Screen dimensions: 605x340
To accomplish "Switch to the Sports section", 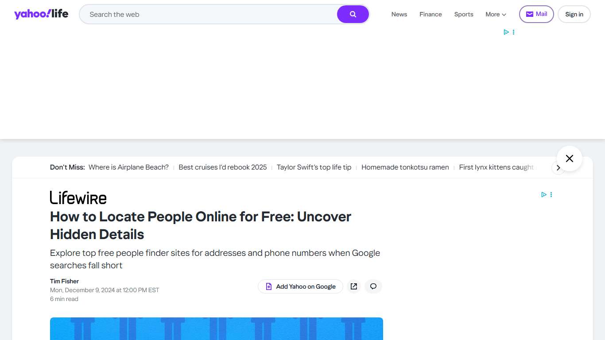I will point(463,14).
